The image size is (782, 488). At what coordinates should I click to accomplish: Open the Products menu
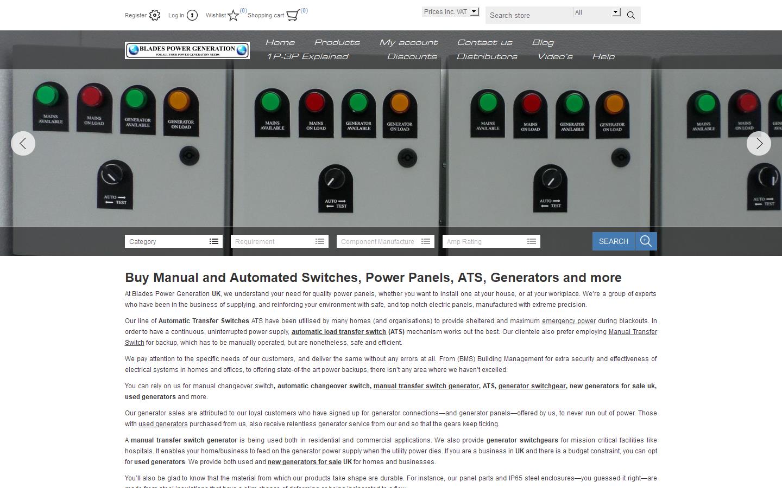pyautogui.click(x=337, y=42)
